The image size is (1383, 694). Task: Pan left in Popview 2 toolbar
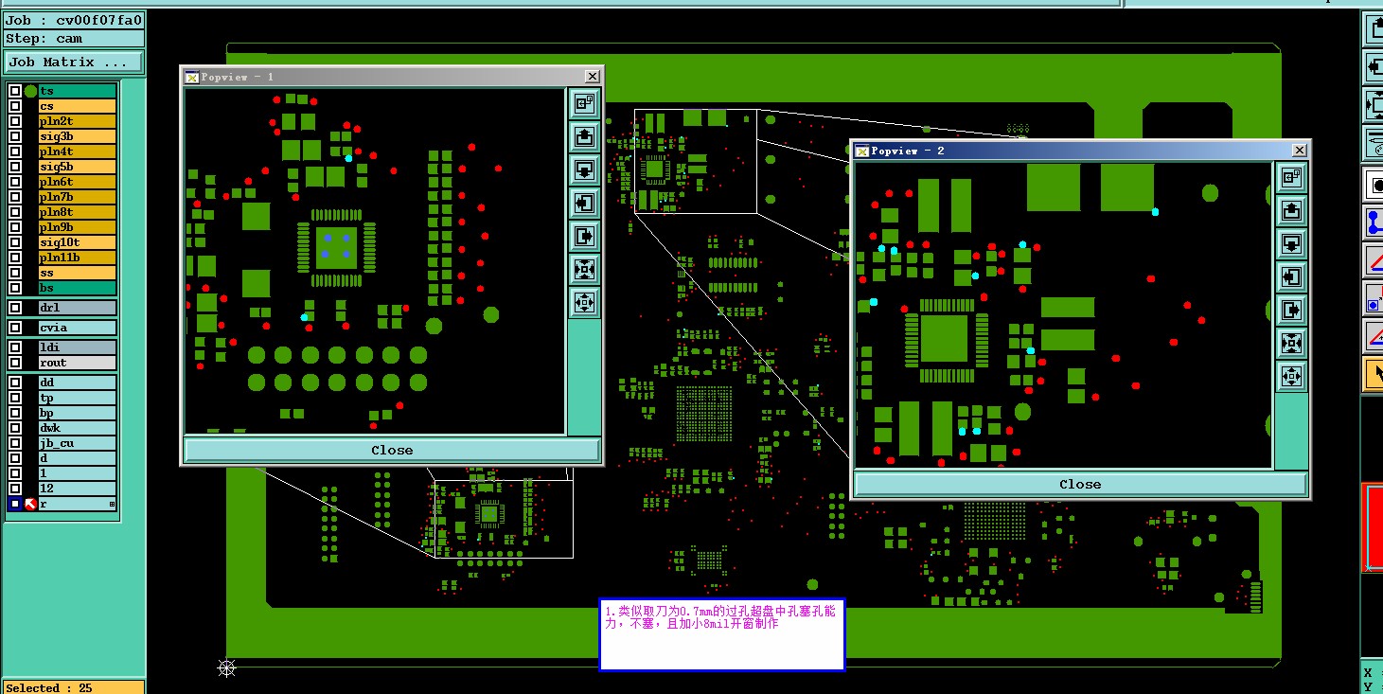pos(1291,276)
